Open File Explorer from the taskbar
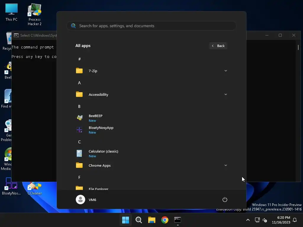This screenshot has width=303, height=227. tap(152, 220)
